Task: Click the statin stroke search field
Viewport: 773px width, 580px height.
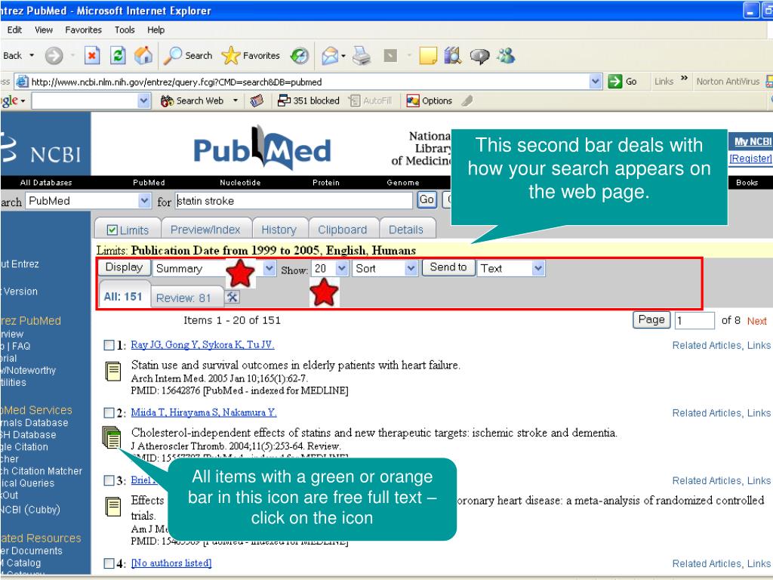Action: 294,201
